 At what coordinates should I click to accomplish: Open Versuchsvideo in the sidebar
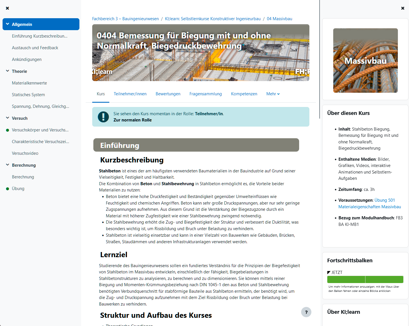pyautogui.click(x=25, y=153)
